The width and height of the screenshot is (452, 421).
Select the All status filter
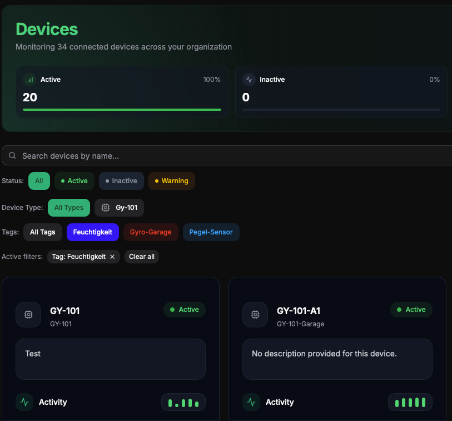pyautogui.click(x=39, y=181)
